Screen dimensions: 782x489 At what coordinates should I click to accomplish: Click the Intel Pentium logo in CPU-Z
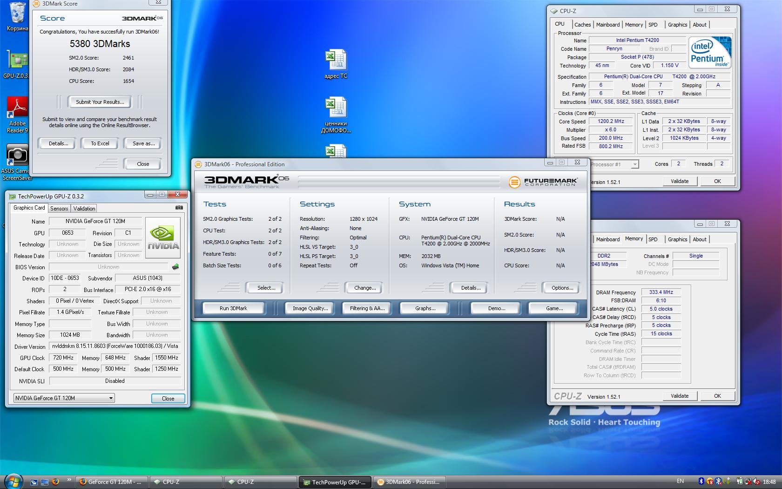pos(710,52)
